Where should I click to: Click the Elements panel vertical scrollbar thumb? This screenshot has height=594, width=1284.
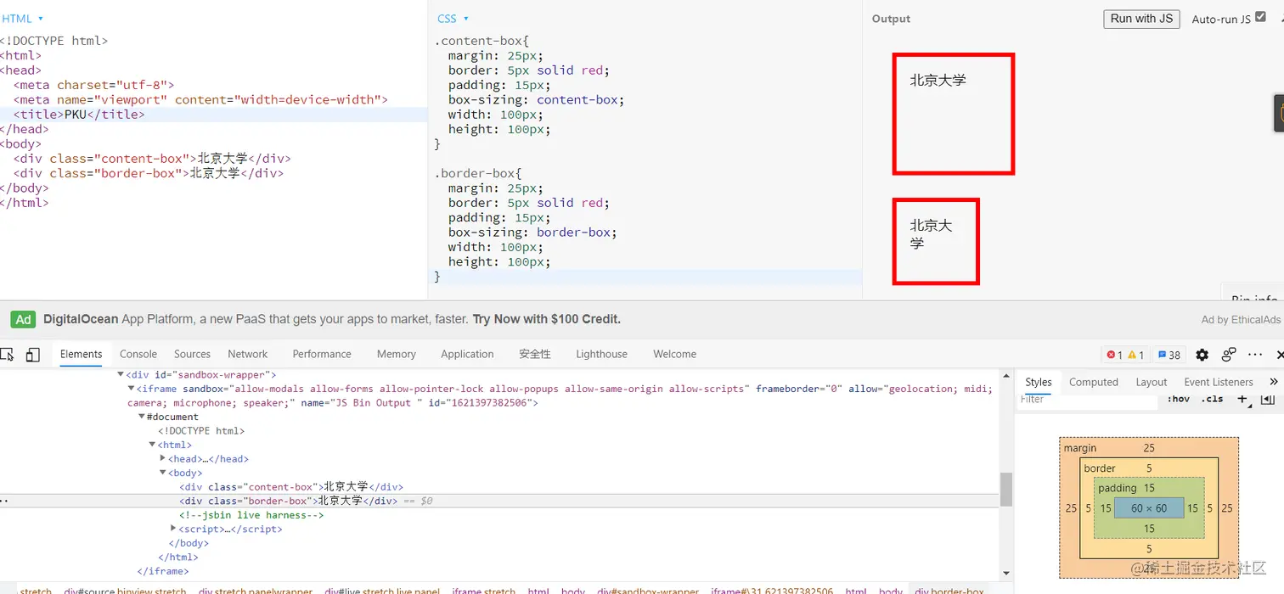(1006, 490)
